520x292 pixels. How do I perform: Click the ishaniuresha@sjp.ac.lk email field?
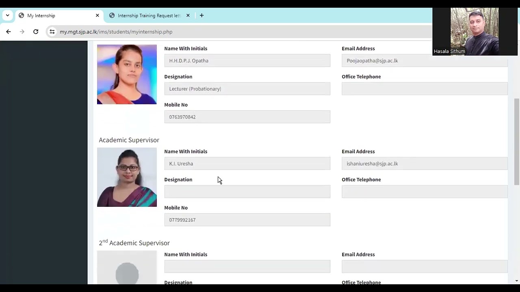point(425,163)
